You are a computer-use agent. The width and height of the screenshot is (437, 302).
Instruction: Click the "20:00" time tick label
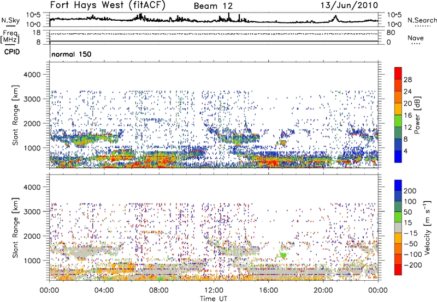(323, 291)
